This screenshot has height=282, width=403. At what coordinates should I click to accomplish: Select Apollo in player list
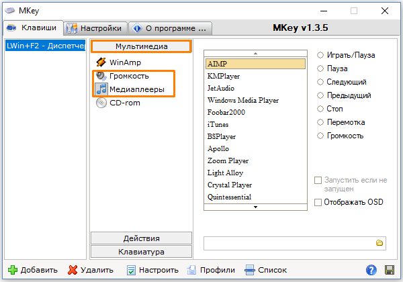pos(255,148)
